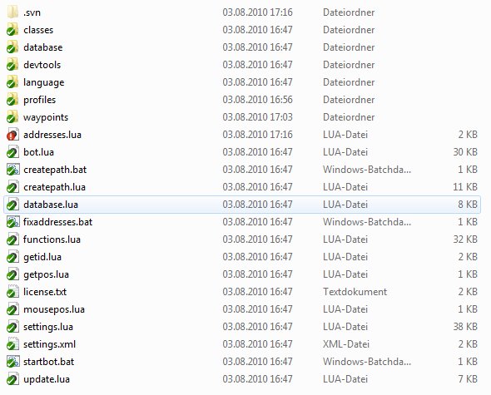This screenshot has width=491, height=395.
Task: Click the functions.lua file name
Action: tap(52, 239)
